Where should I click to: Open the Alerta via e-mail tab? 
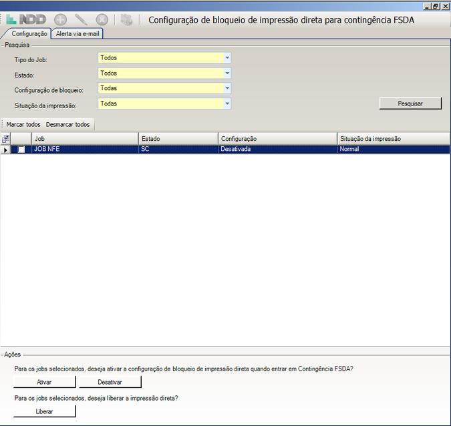coord(78,33)
